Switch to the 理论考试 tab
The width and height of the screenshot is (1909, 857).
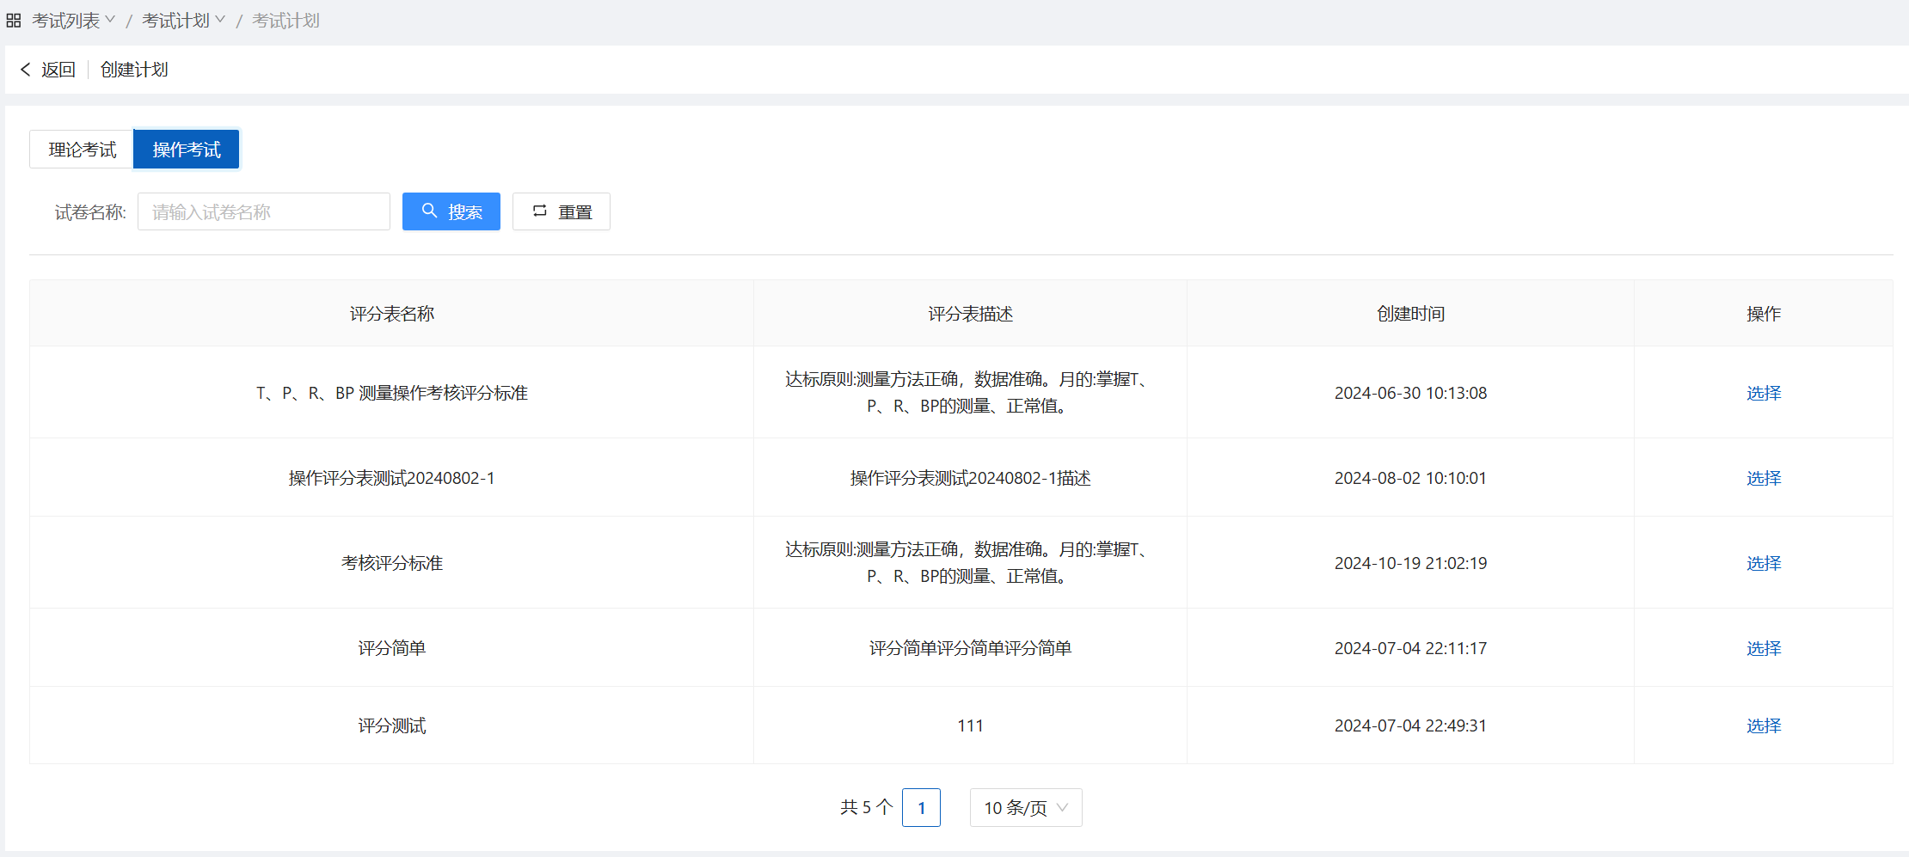tap(82, 150)
